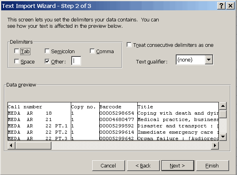Click the Barcode column header
Screen dimensions: 237x175
click(110, 107)
